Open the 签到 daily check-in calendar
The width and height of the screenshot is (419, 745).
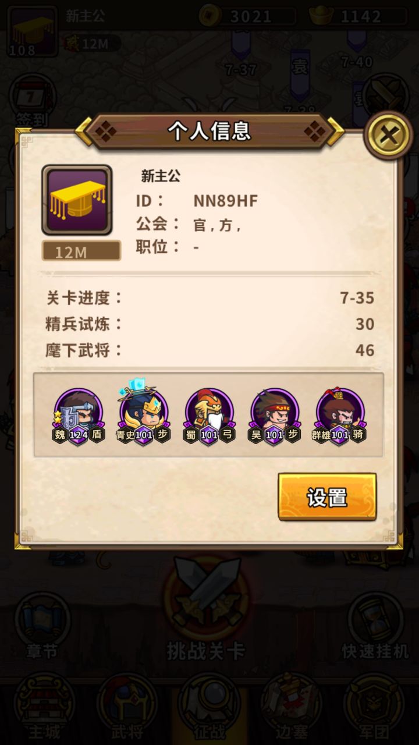31,99
